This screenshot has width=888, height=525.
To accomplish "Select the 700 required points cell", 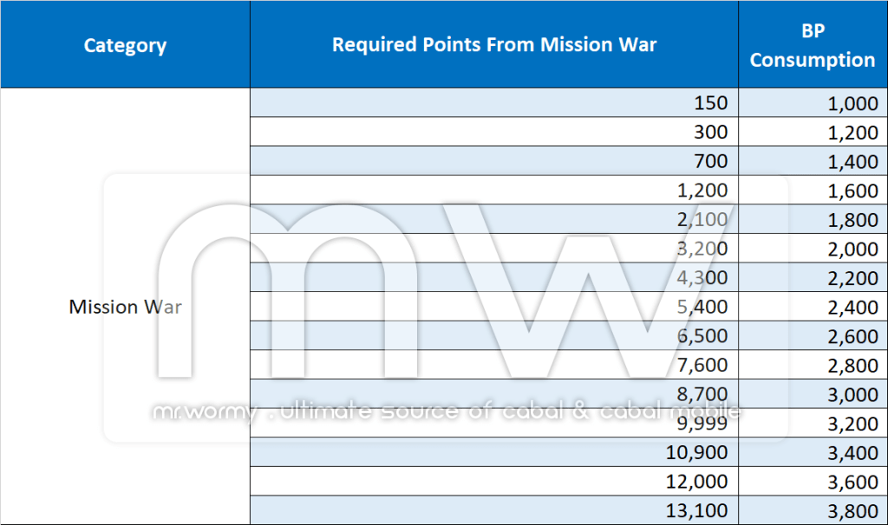I will [x=494, y=161].
